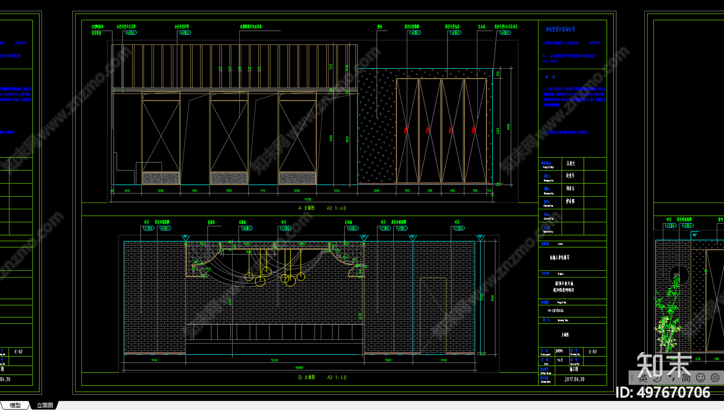Click the drawing number E-03
The height and width of the screenshot is (410, 724).
592,351
